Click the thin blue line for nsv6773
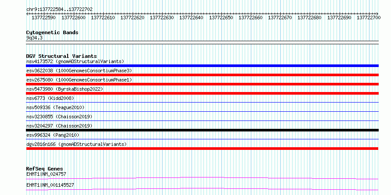The width and height of the screenshot is (391, 195). pyautogui.click(x=202, y=102)
